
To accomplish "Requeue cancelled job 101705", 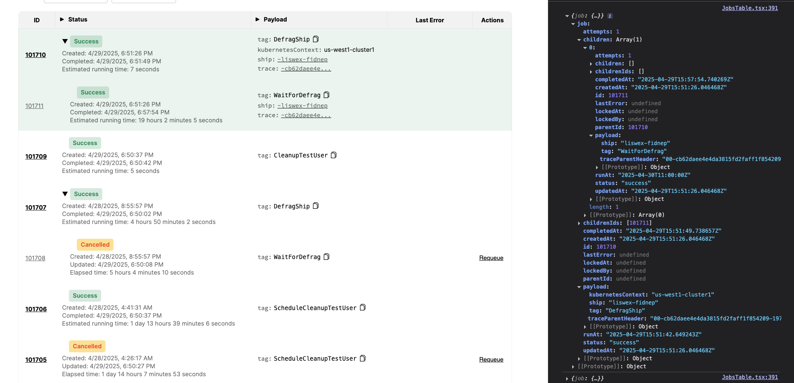I will (x=491, y=359).
